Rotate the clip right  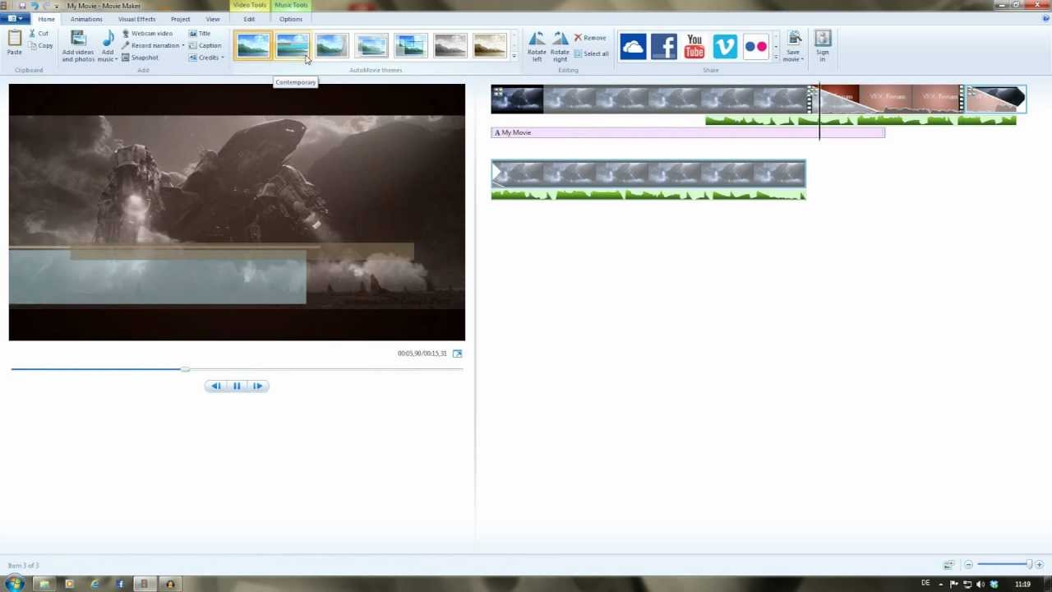point(560,46)
